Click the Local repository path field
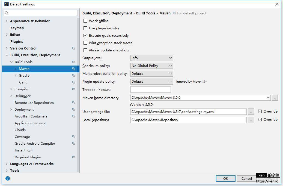The height and width of the screenshot is (186, 283). click(x=188, y=120)
